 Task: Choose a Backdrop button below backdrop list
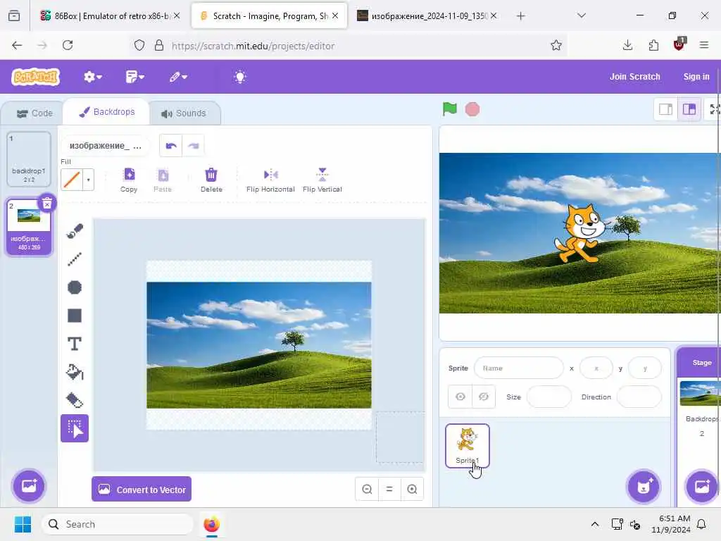[x=29, y=486]
